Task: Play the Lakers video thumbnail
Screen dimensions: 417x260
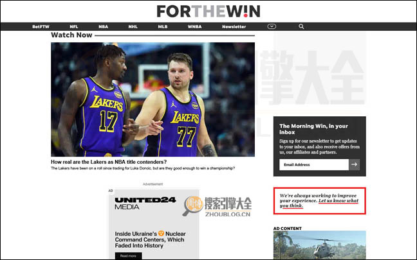Action: pyautogui.click(x=153, y=100)
